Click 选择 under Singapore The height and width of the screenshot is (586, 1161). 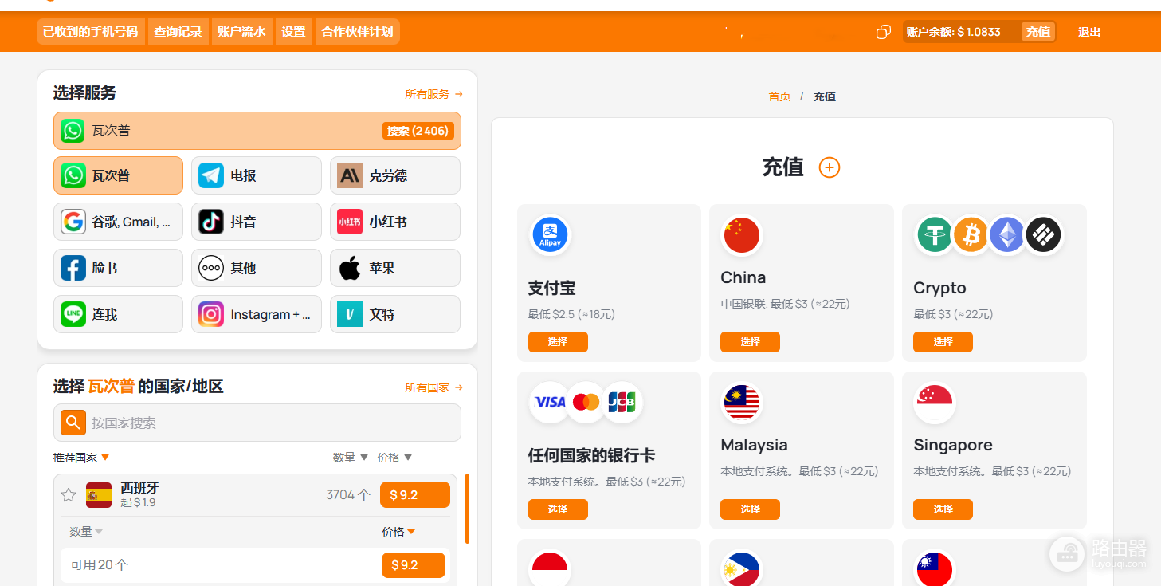point(943,509)
